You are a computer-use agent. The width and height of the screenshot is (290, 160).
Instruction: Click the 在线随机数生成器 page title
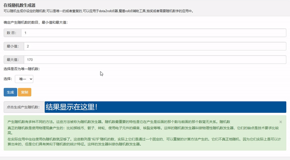20,5
